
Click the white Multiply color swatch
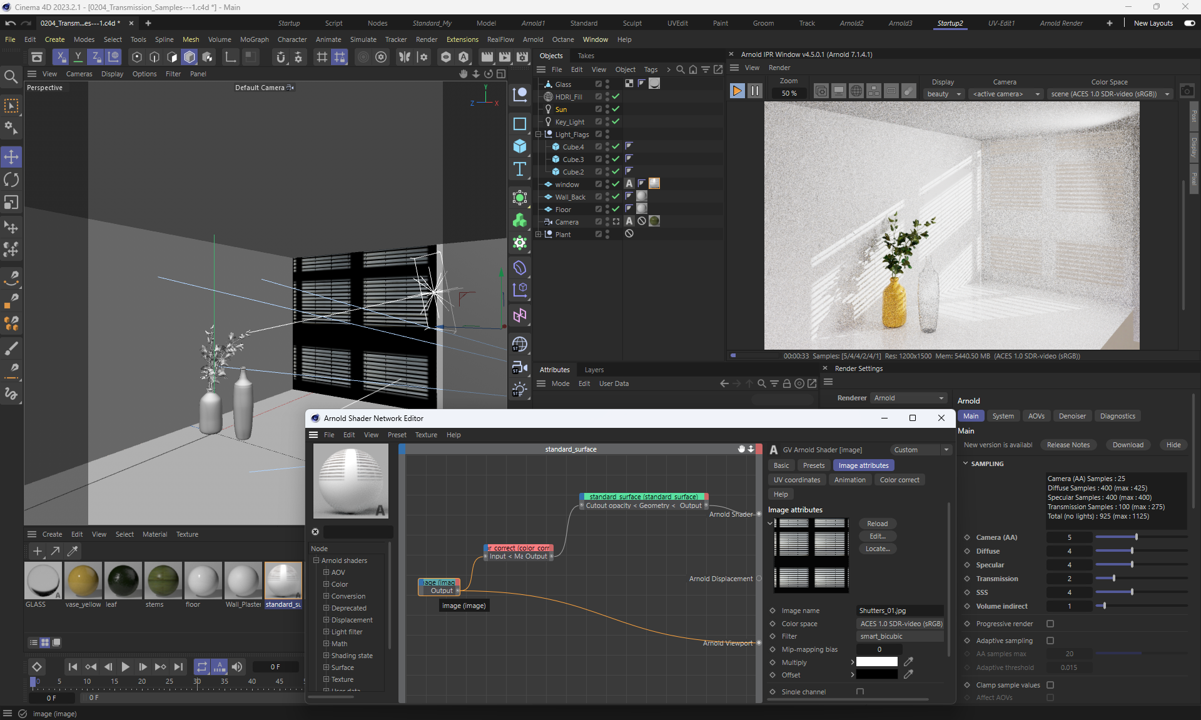pos(876,662)
